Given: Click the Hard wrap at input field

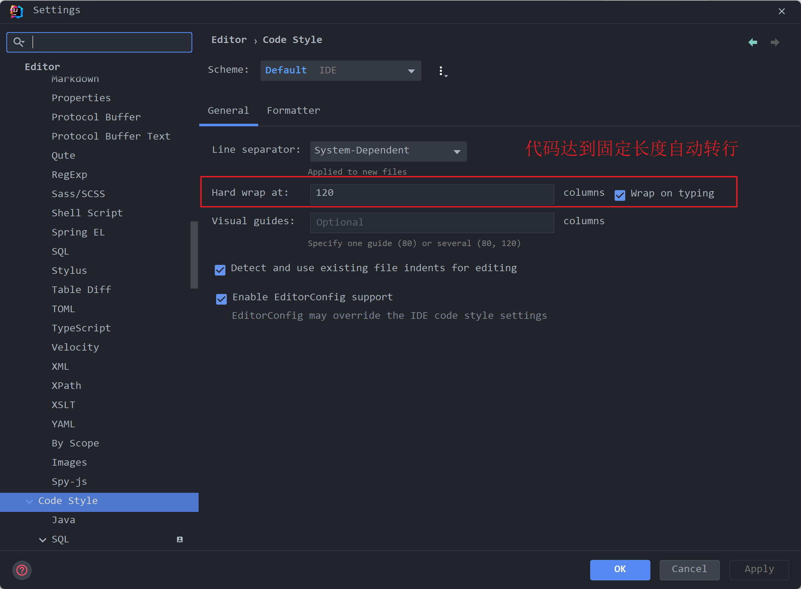Looking at the screenshot, I should (432, 194).
